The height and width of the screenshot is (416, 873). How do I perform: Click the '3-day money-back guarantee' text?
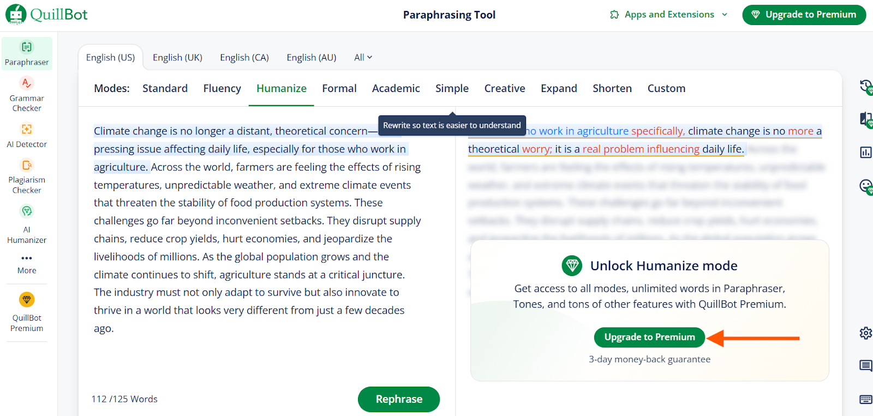pyautogui.click(x=649, y=359)
